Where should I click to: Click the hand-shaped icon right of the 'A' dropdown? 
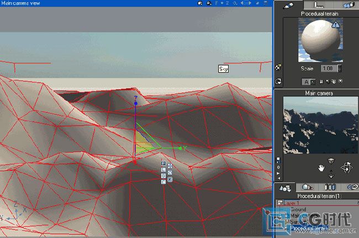click(x=334, y=82)
